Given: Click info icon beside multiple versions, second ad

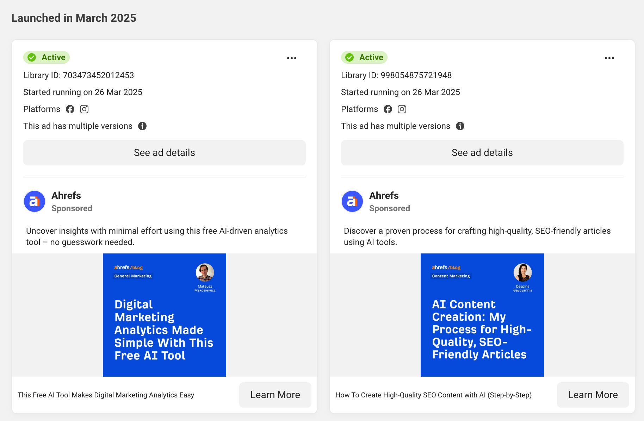Looking at the screenshot, I should tap(460, 126).
